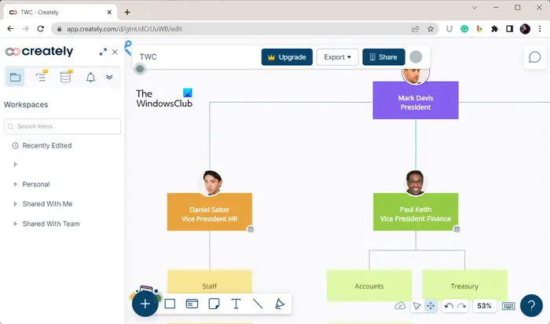Open the help question mark button
The height and width of the screenshot is (324, 550).
[531, 305]
